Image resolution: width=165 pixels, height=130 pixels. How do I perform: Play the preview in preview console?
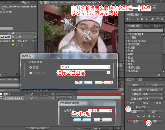click(x=137, y=19)
